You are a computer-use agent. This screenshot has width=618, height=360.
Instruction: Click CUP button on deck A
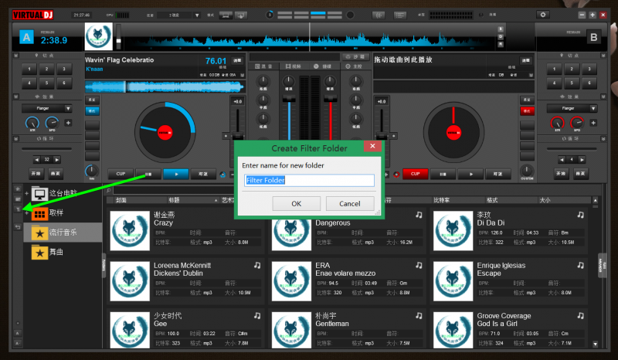tap(121, 174)
